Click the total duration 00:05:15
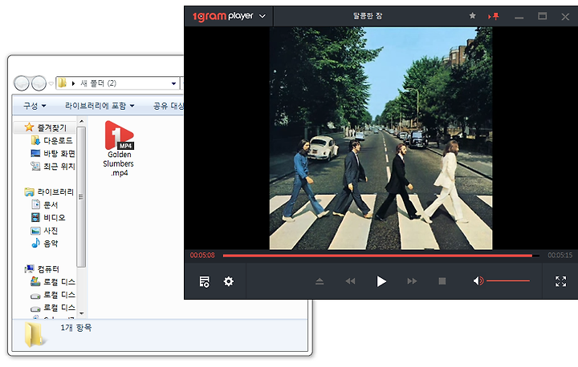This screenshot has width=578, height=367. click(560, 255)
